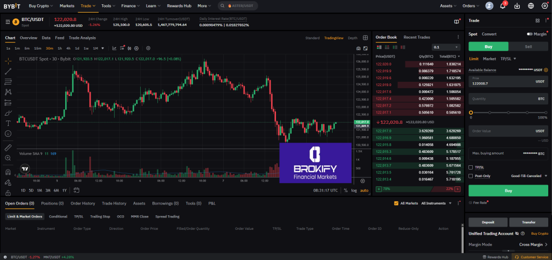Click the chart ruler measure tool
Viewport: 552px width, 260px height.
pyautogui.click(x=8, y=147)
